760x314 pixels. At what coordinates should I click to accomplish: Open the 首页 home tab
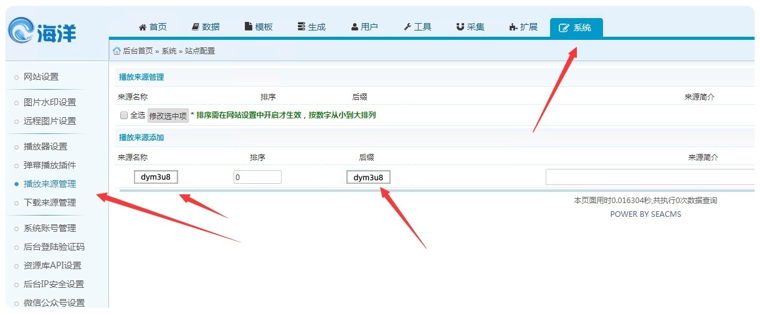pos(153,27)
